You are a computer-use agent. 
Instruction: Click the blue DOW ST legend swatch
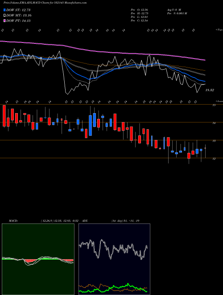4,10
